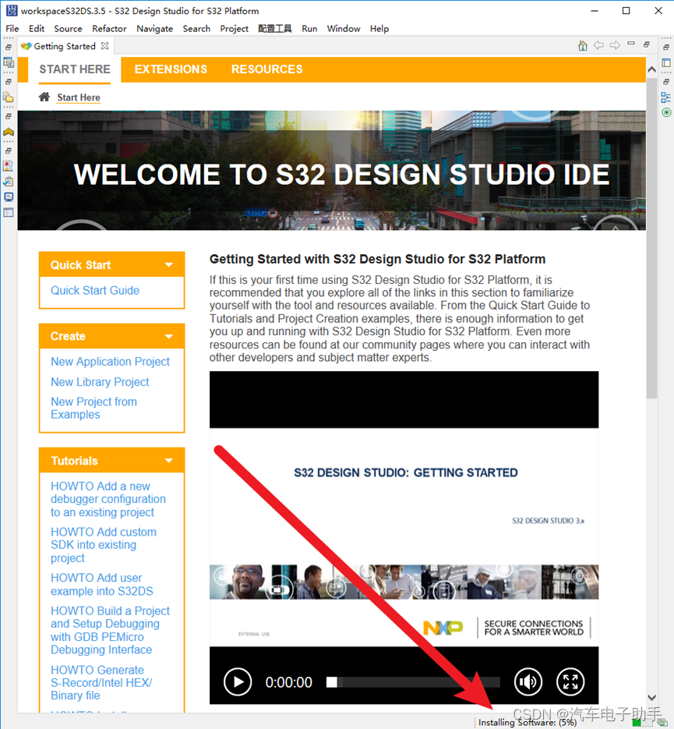Click the video seek bar track
This screenshot has height=729, width=674.
pos(414,682)
